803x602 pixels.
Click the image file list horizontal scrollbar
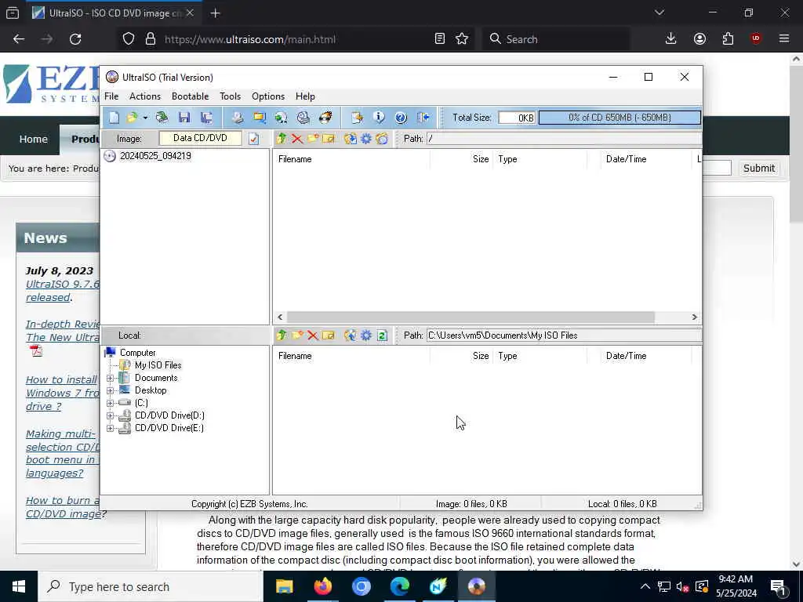(x=471, y=317)
